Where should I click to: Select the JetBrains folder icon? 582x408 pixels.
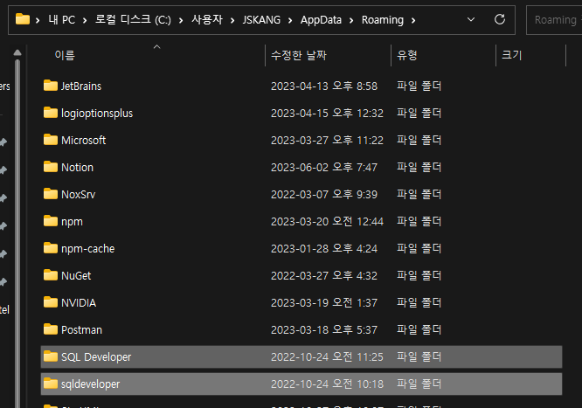(x=51, y=86)
